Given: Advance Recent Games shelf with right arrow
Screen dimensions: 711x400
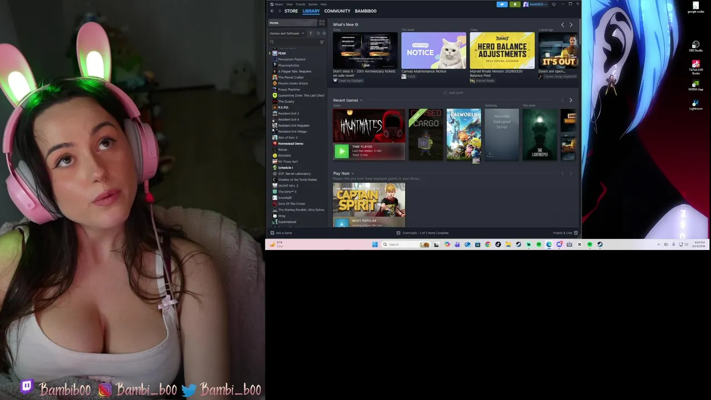Looking at the screenshot, I should (570, 100).
